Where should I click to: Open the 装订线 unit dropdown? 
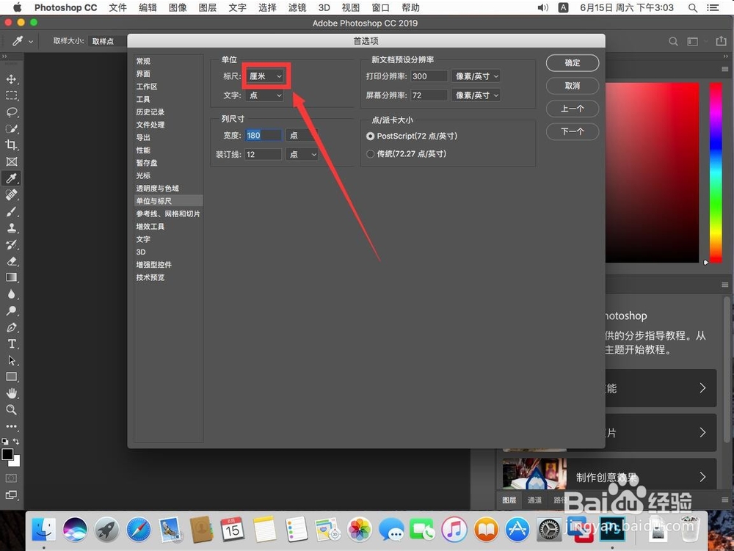coord(302,154)
